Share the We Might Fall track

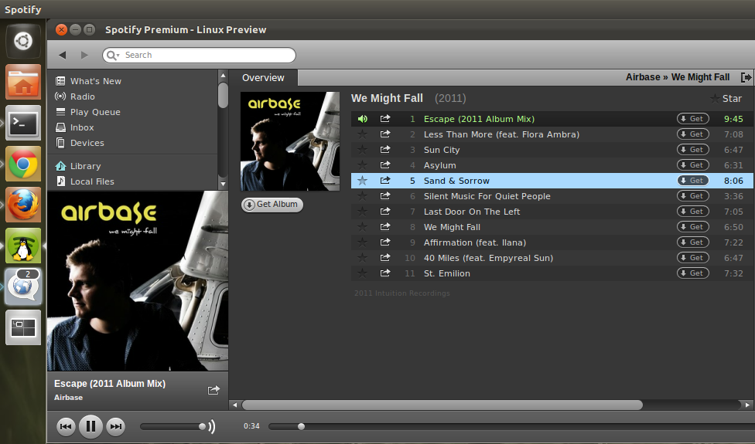(385, 227)
